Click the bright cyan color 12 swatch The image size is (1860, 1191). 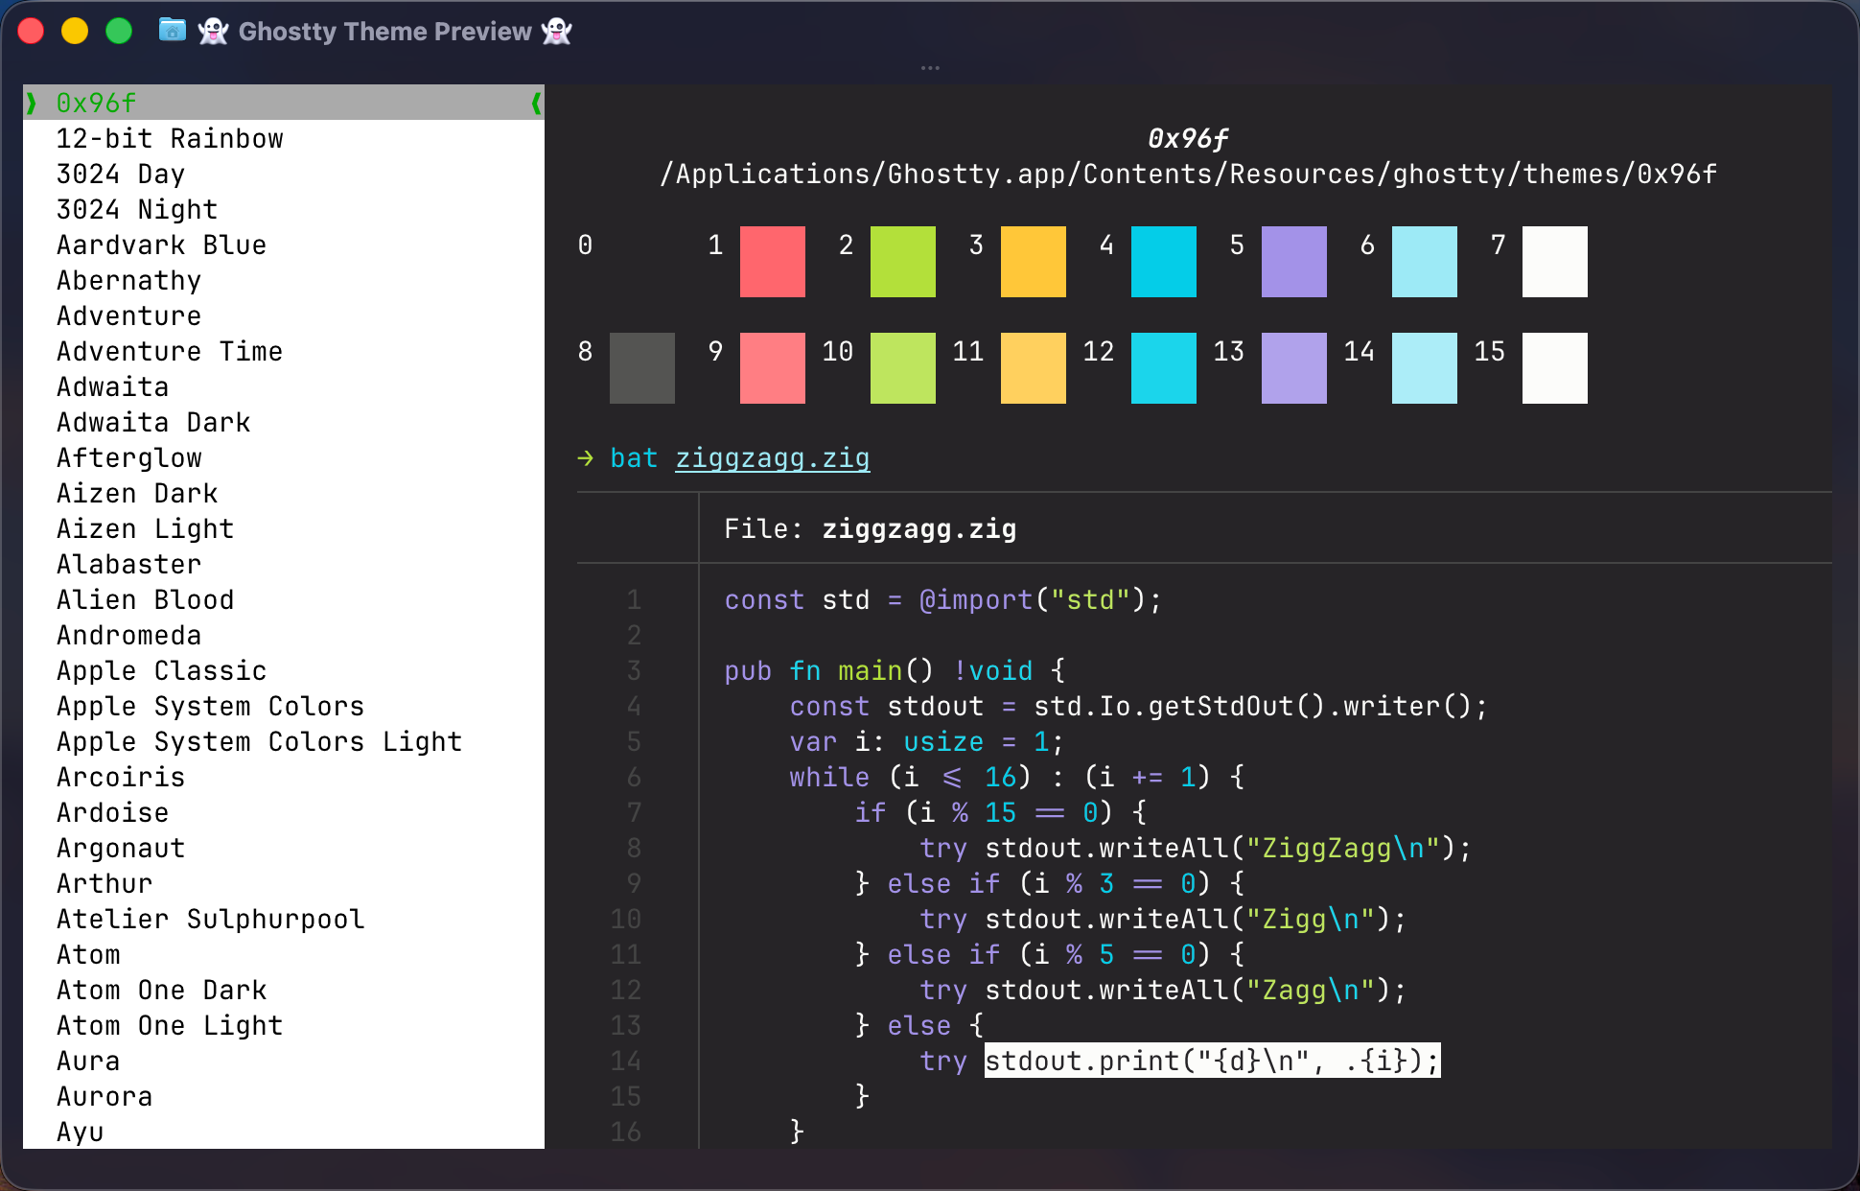[x=1164, y=368]
